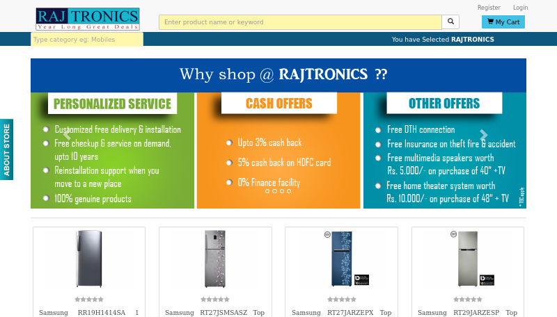Focus the Type category input field
This screenshot has height=317, width=557.
point(87,40)
